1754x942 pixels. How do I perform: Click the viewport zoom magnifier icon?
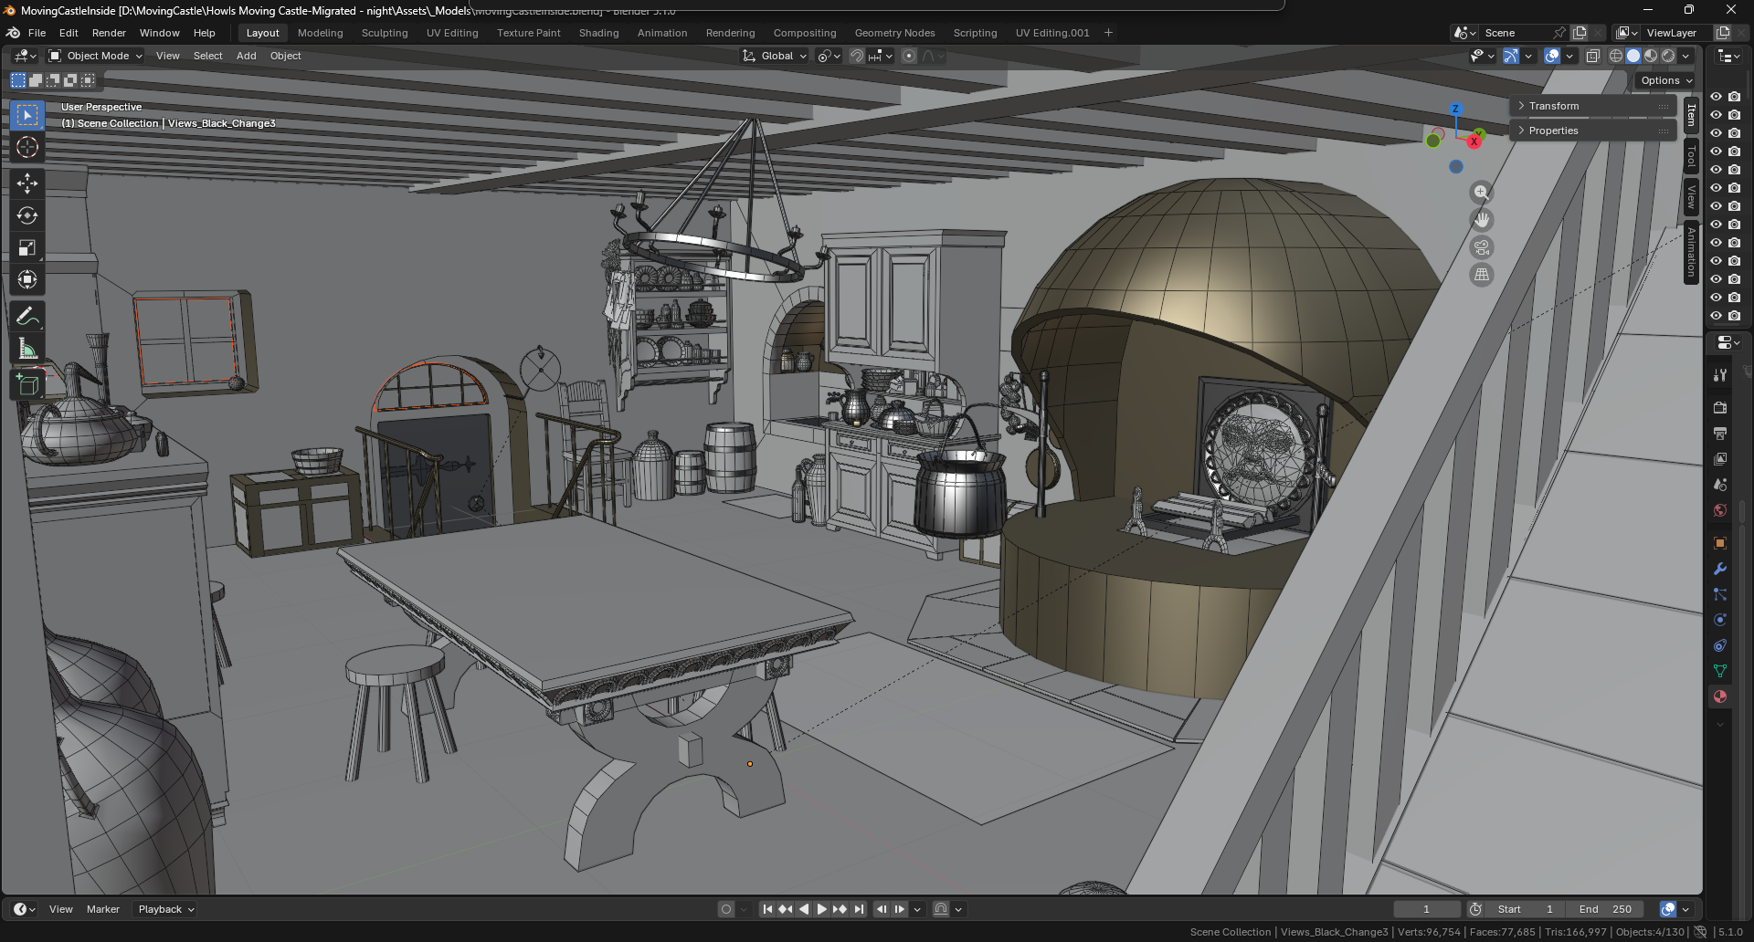(1481, 193)
